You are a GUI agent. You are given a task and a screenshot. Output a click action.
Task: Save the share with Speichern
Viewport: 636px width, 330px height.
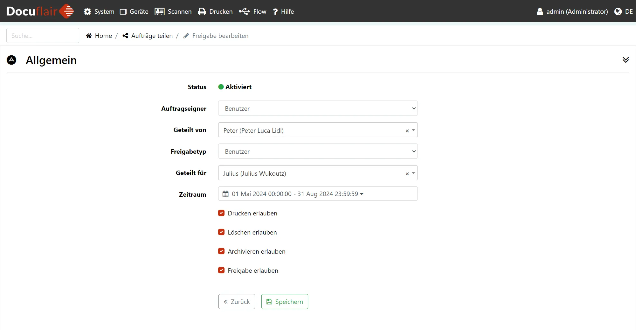285,301
